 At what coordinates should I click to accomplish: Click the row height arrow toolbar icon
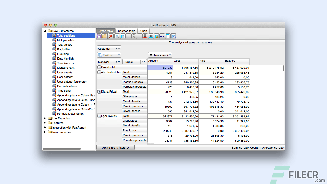coord(139,36)
